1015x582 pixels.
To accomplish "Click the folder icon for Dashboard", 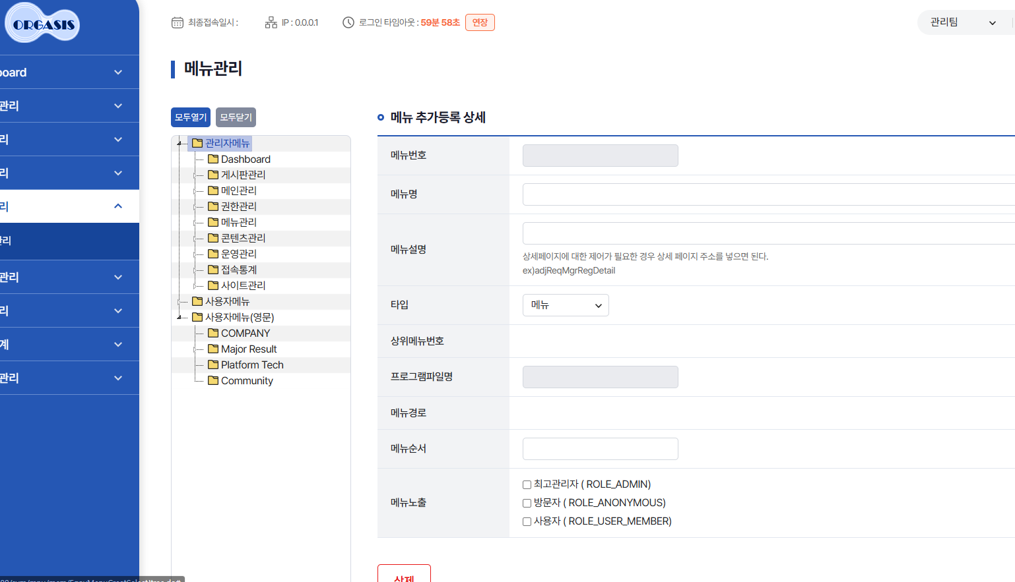I will [x=213, y=159].
